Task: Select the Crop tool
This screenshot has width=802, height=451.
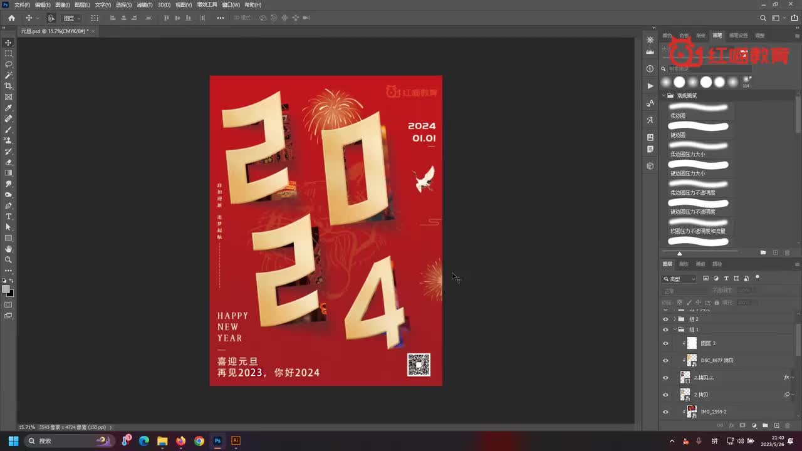Action: (9, 86)
